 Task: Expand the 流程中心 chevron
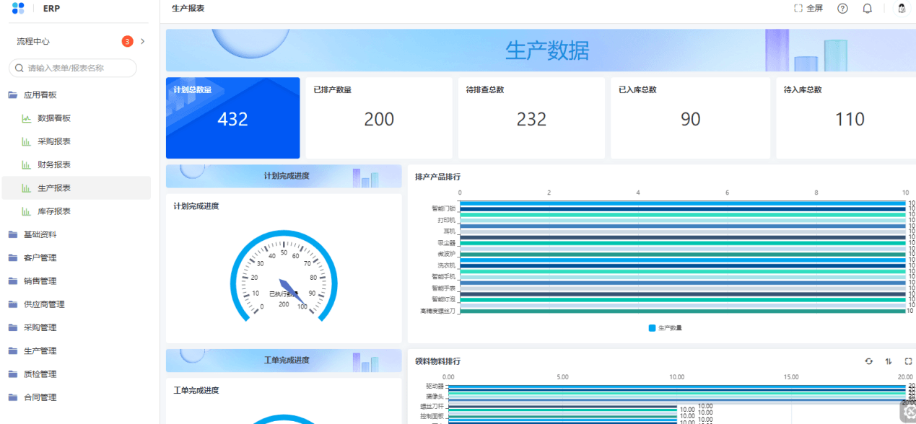click(x=142, y=42)
